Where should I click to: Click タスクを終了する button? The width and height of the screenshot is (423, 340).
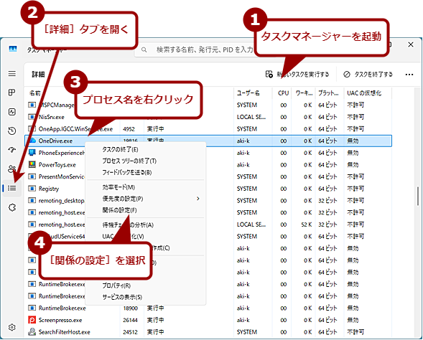[x=368, y=75]
